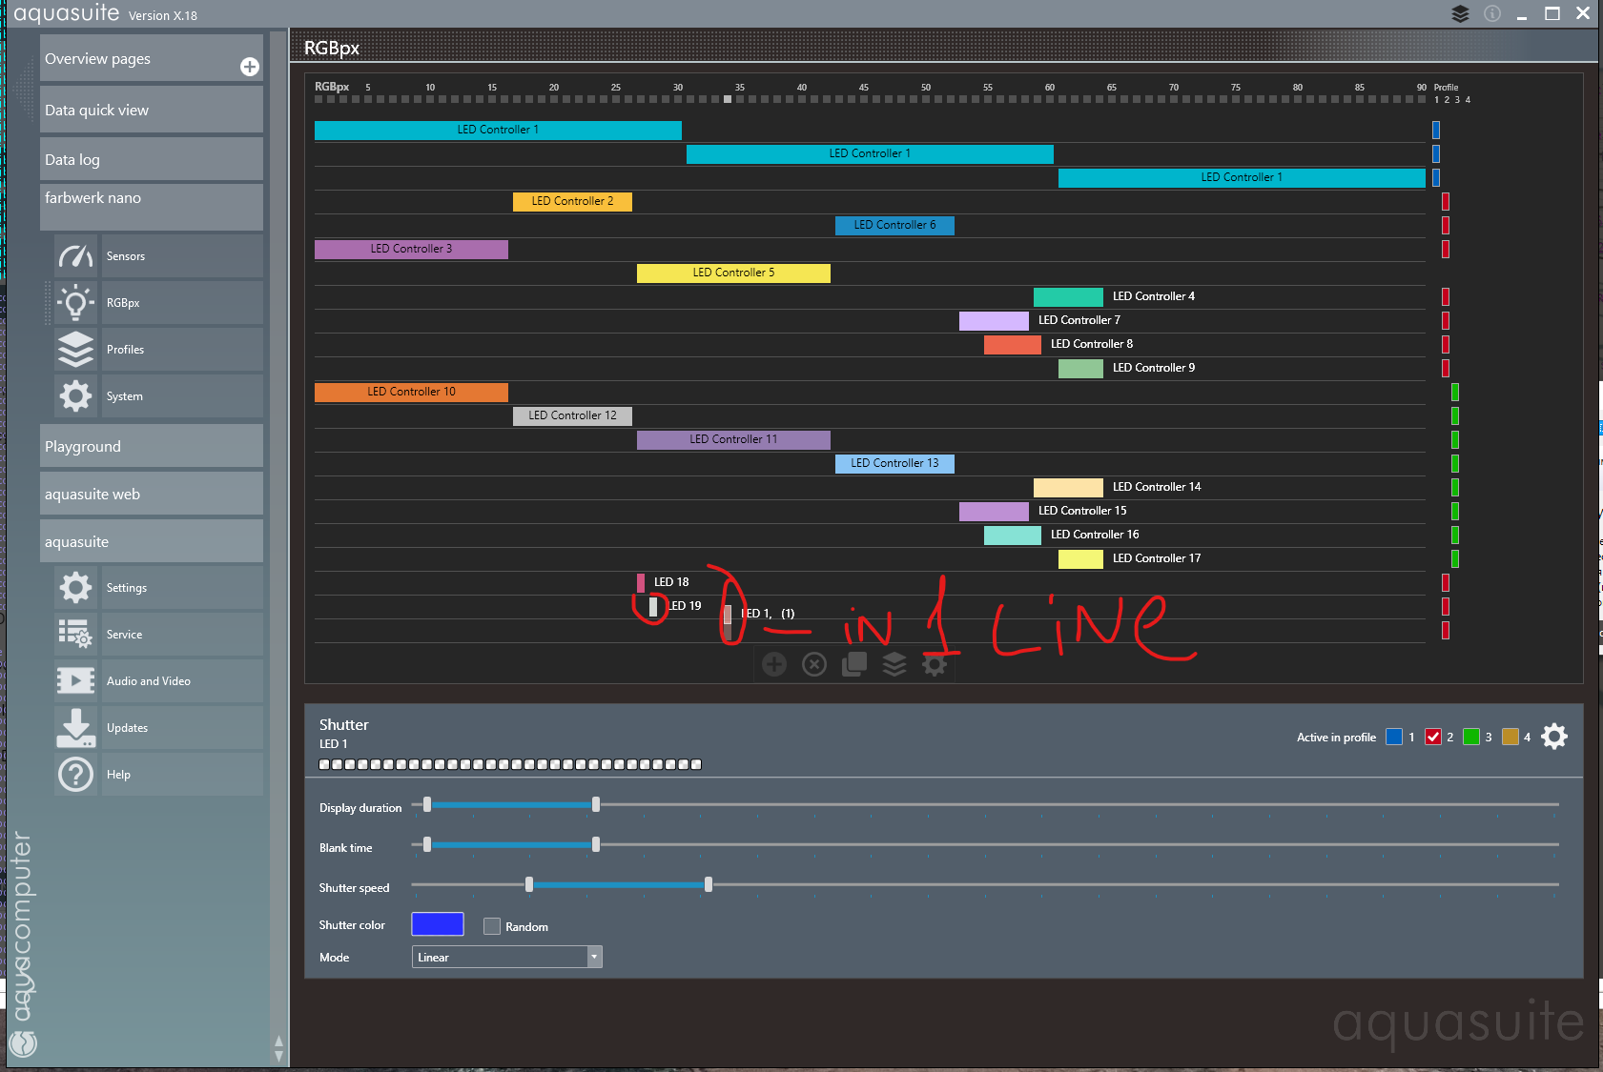Screen dimensions: 1603x1072
Task: Open the Audio and Video film icon
Action: click(x=76, y=681)
